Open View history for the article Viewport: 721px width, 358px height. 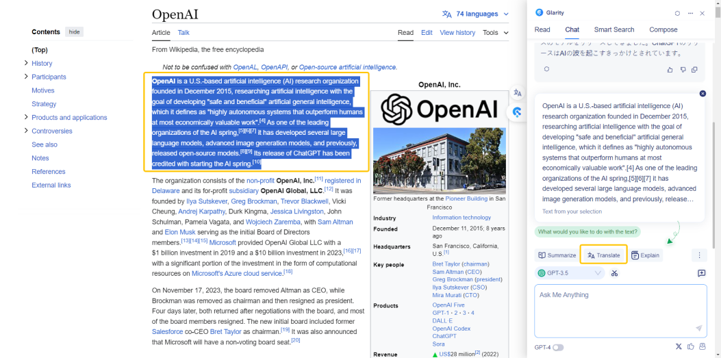pos(457,33)
